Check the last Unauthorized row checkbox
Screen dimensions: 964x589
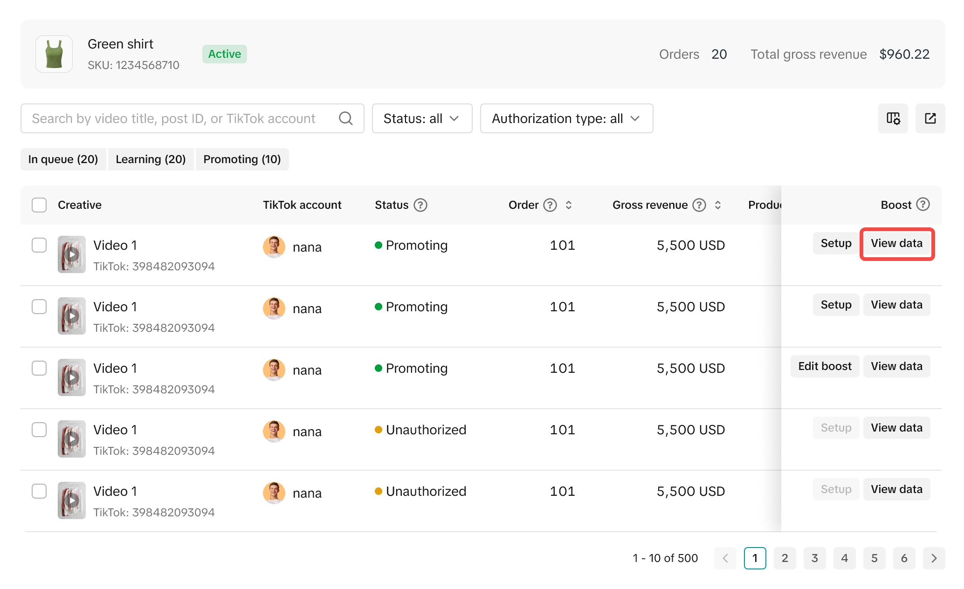coord(39,491)
